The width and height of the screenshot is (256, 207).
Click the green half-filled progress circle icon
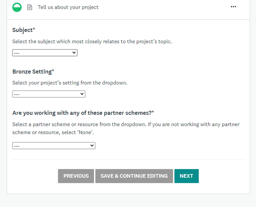point(17,7)
